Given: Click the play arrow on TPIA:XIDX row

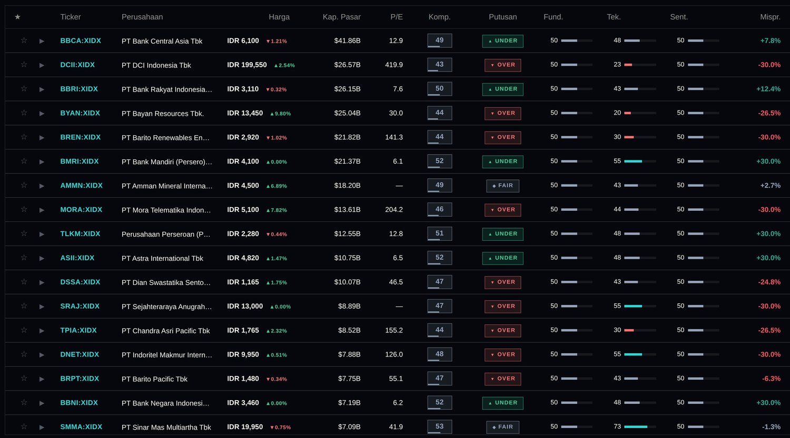Looking at the screenshot, I should pos(42,331).
